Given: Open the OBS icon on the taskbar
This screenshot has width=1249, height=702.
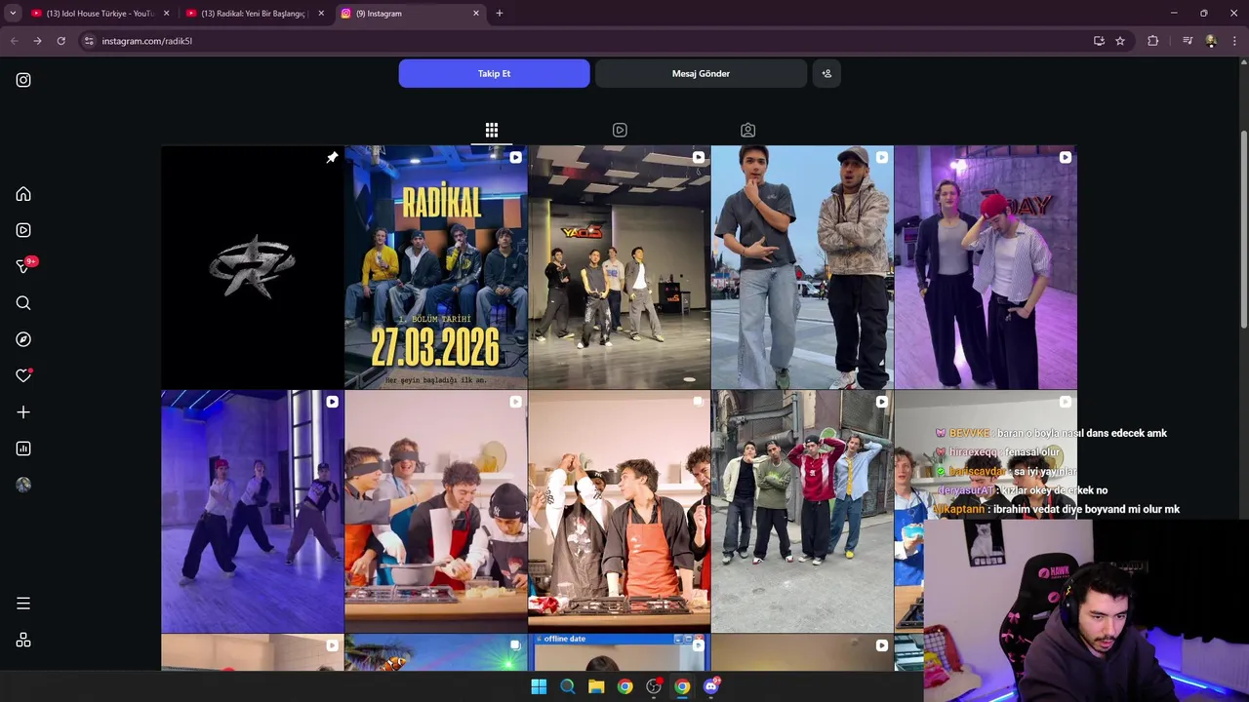Looking at the screenshot, I should pos(654,686).
